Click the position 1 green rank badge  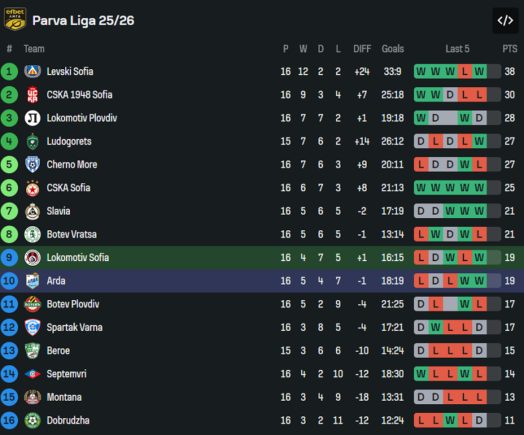pos(9,72)
